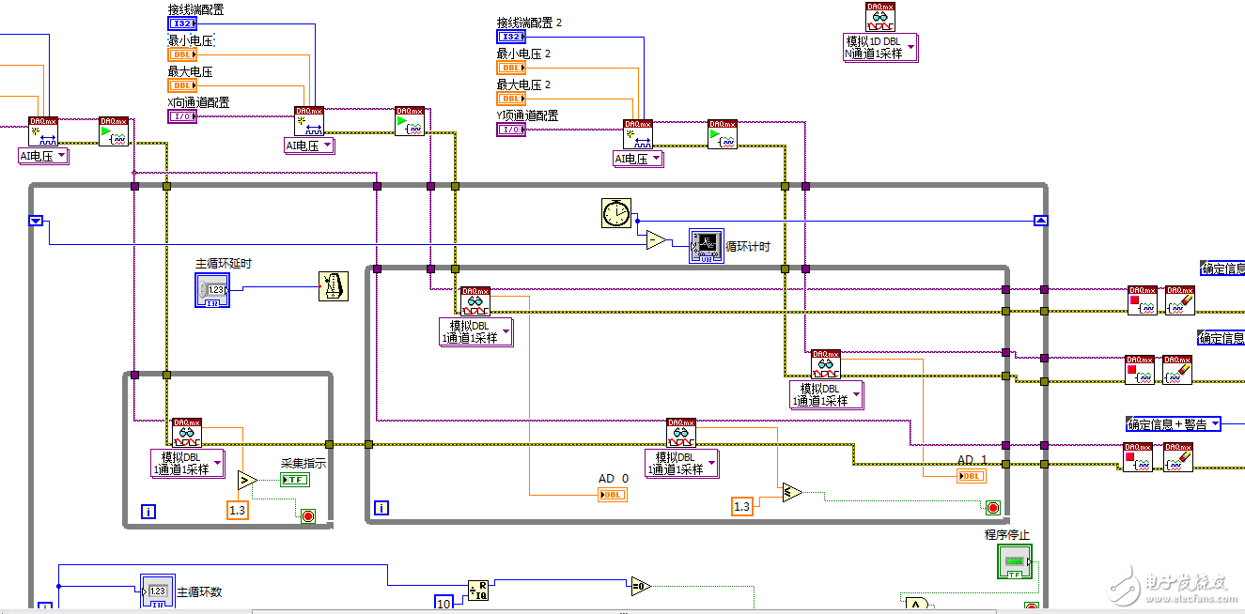Viewport: 1245px width, 614px height.
Task: Click DAQmx Clear Task node below 确定信息+警告
Action: coord(1177,456)
